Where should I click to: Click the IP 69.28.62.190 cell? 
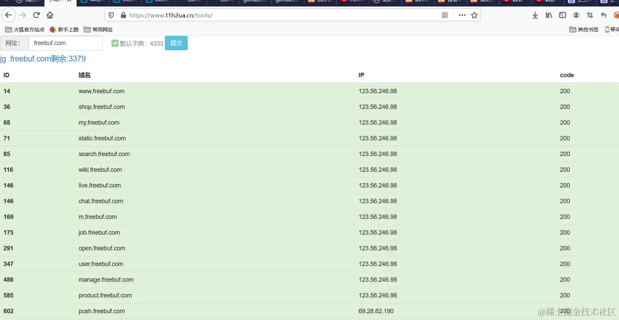pyautogui.click(x=376, y=311)
